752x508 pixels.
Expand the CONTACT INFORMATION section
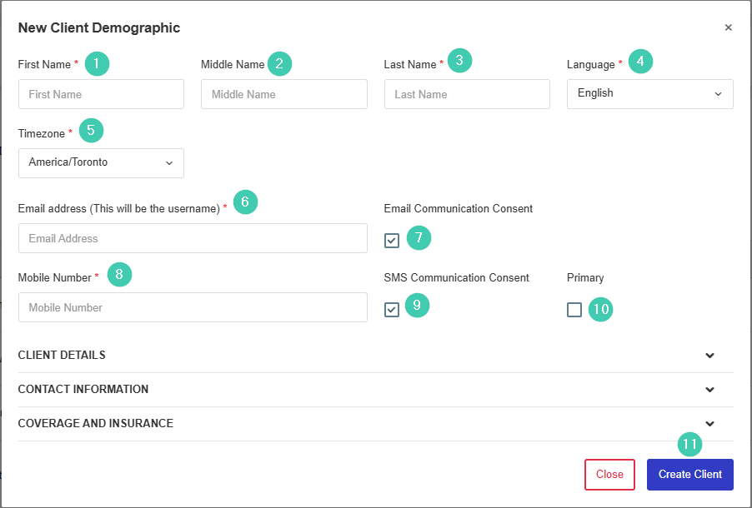click(x=375, y=390)
